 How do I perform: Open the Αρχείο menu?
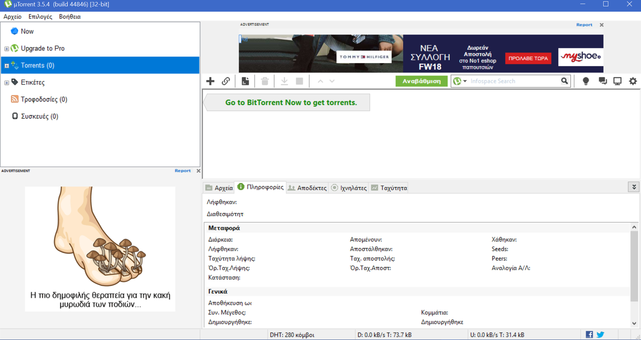coord(13,16)
